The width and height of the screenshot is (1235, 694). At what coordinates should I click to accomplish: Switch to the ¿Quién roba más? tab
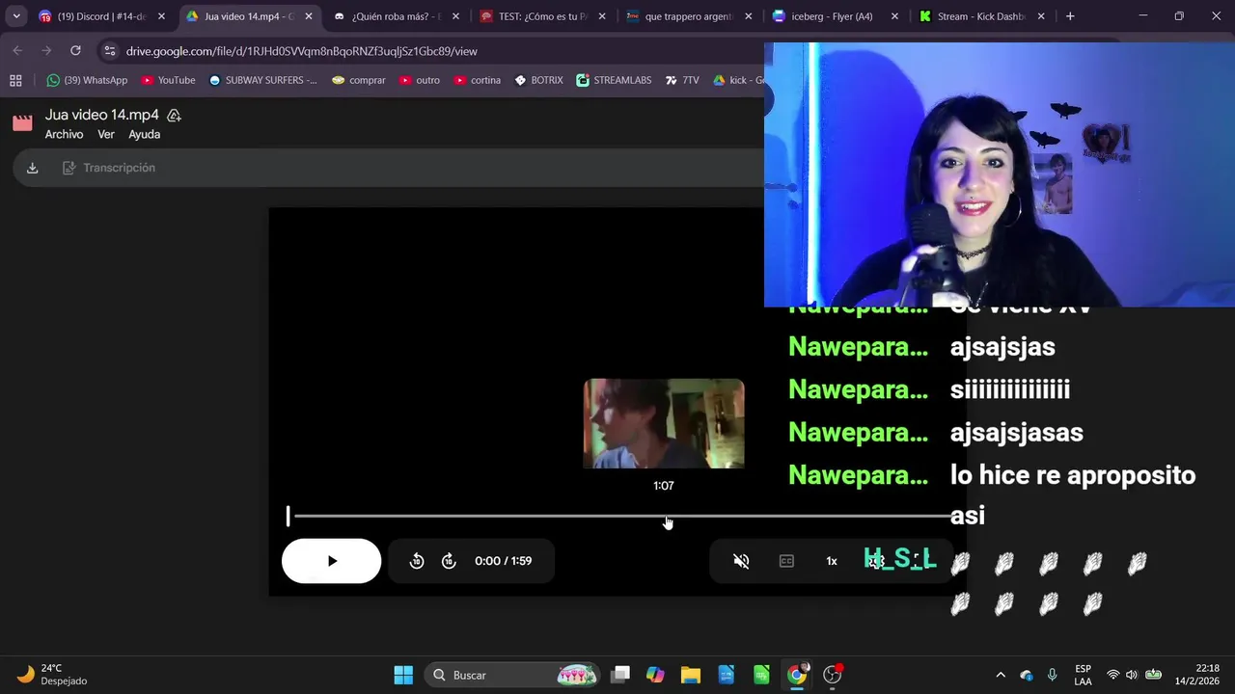396,16
